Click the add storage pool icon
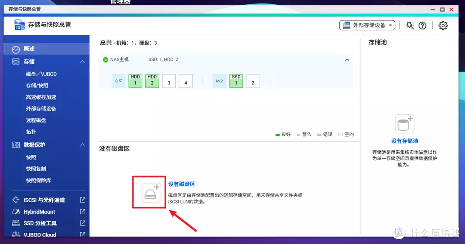The height and width of the screenshot is (244, 465). tap(404, 124)
